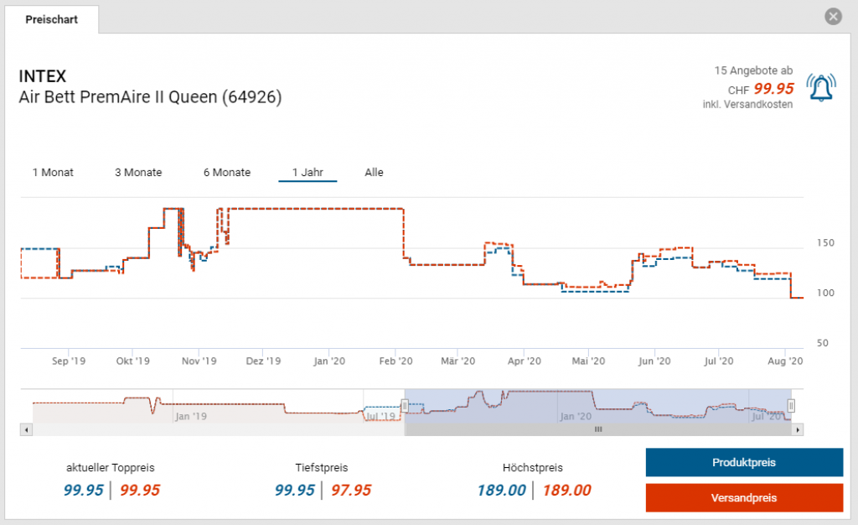Select the Preischart tab
This screenshot has width=858, height=525.
pos(52,19)
